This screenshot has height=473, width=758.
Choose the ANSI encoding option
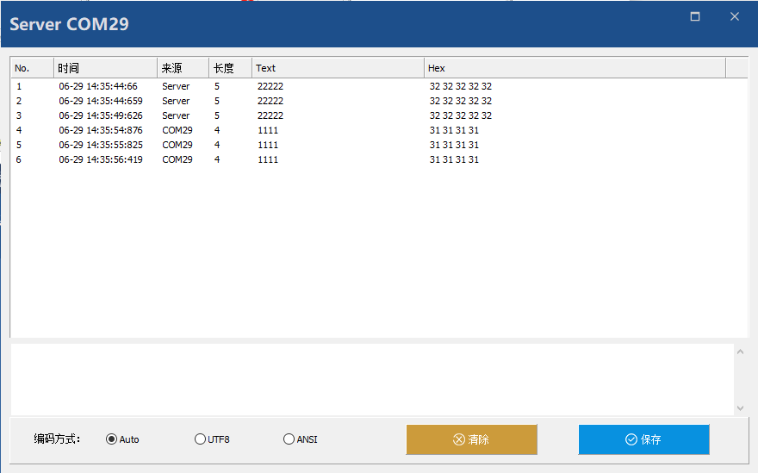289,439
